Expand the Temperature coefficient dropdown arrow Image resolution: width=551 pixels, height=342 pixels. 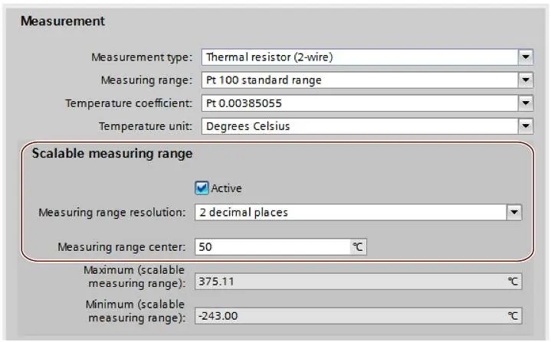(526, 103)
